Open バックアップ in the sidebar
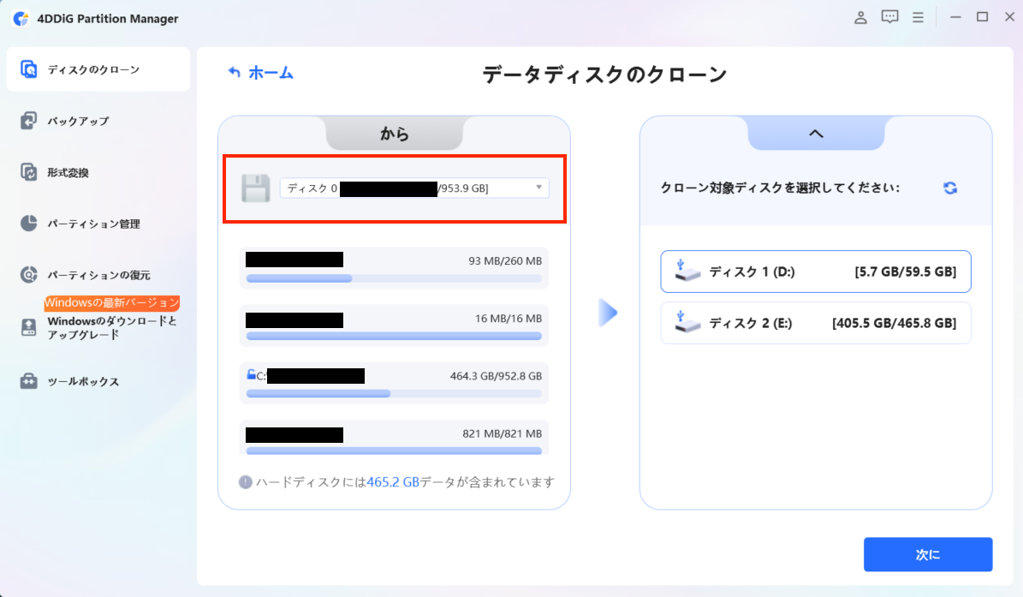 pyautogui.click(x=78, y=121)
